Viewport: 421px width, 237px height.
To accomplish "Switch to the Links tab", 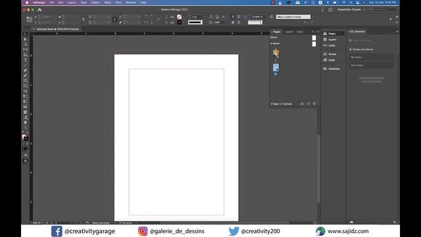I will 300,32.
